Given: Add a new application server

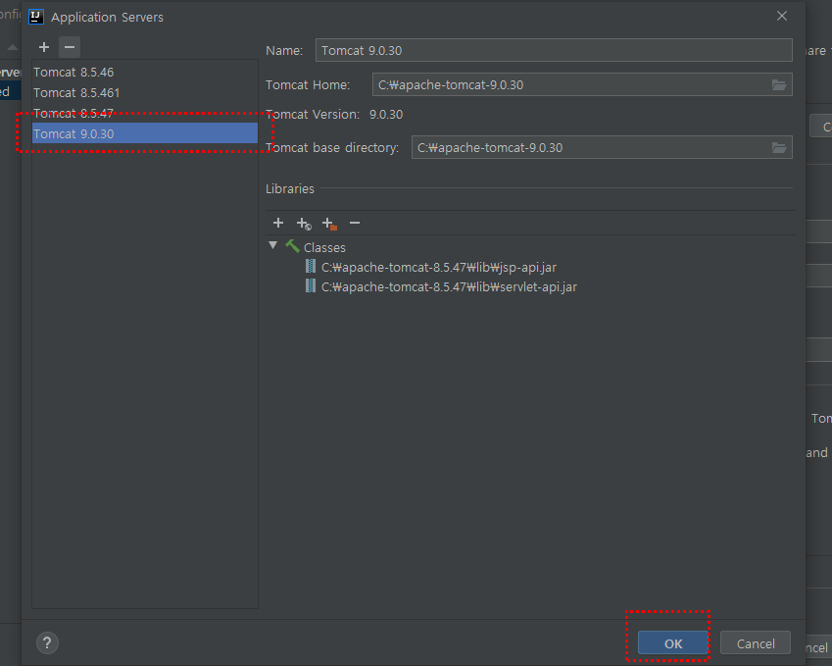Looking at the screenshot, I should (44, 47).
